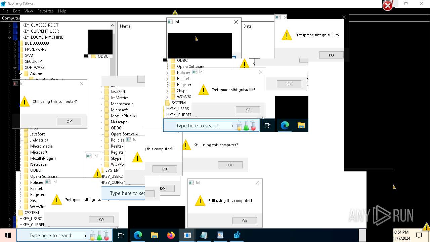Close the leftmost 'Still using this computer?' dialog
Image resolution: width=430 pixels, height=242 pixels.
coord(82,84)
